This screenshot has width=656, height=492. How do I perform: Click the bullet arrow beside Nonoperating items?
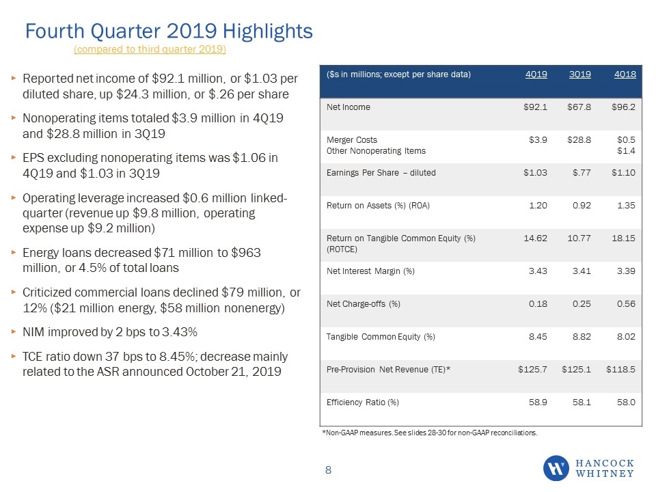tap(14, 118)
